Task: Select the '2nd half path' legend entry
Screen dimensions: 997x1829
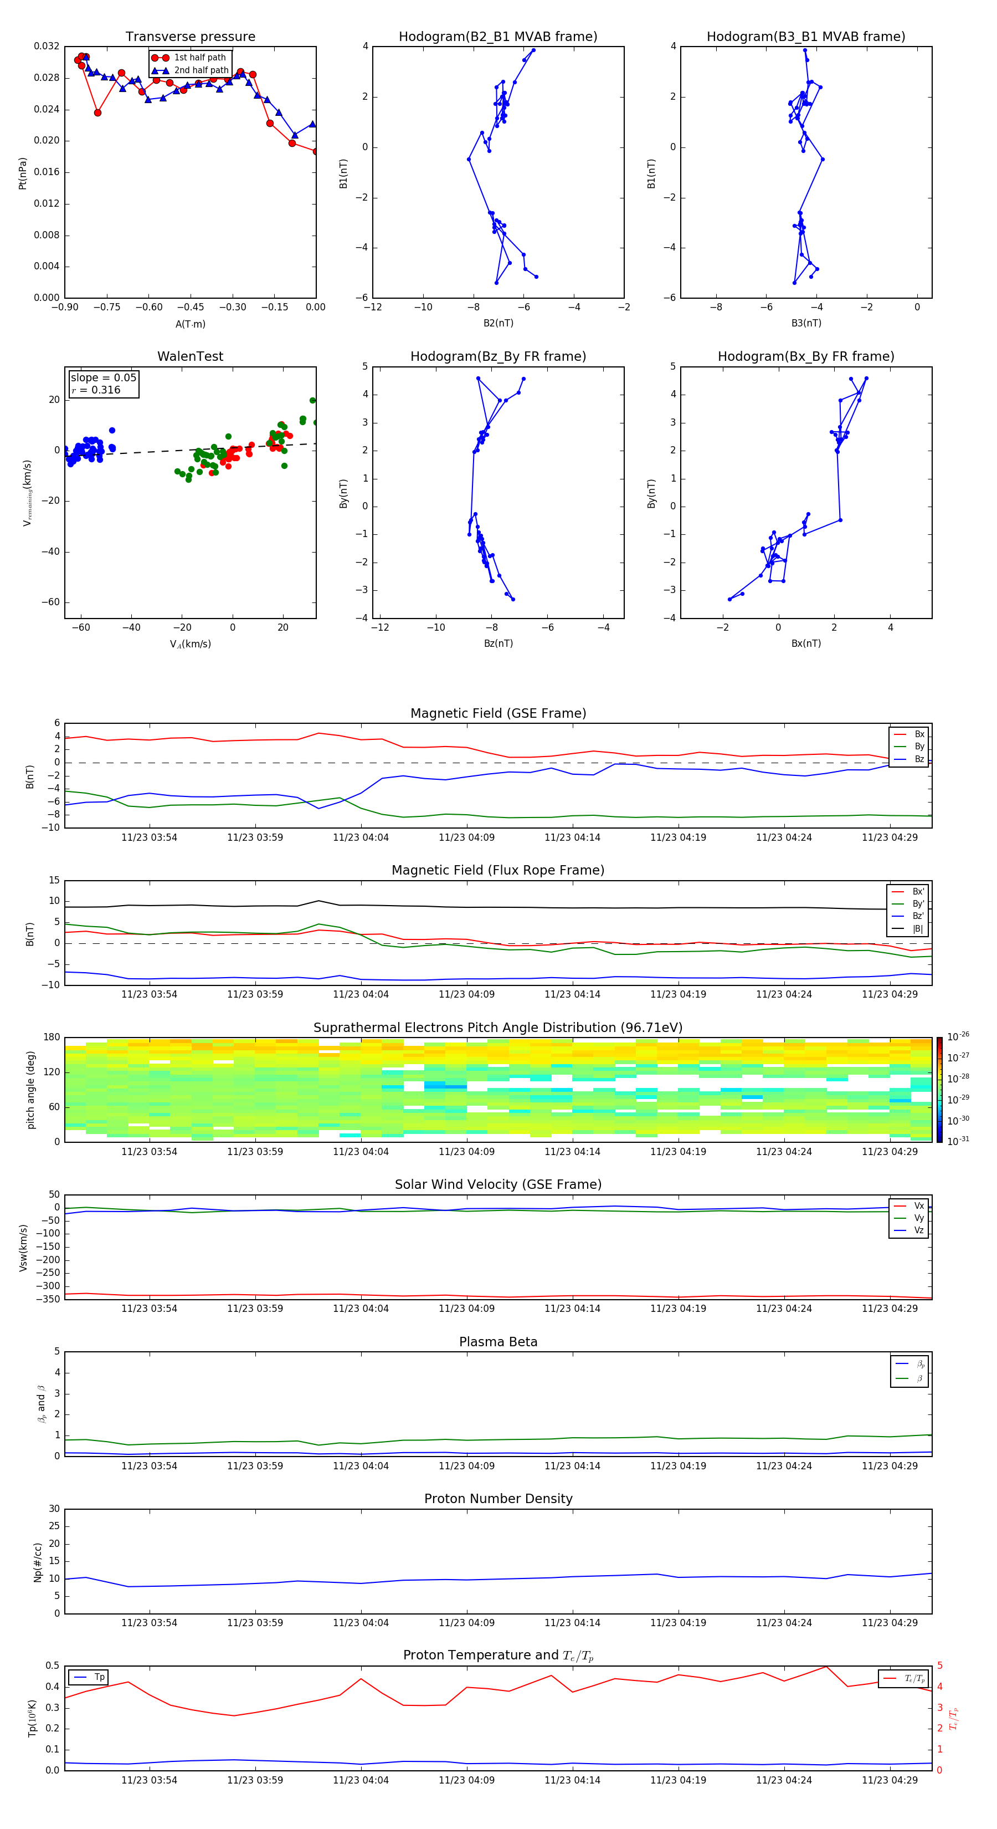Action: 190,70
